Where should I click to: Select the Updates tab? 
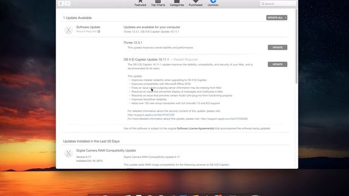coord(213,3)
